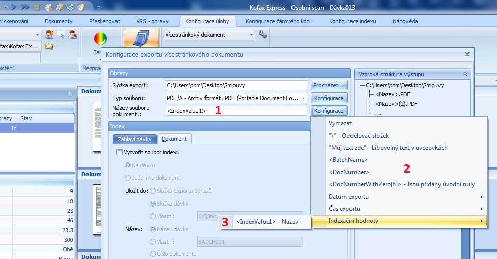
Task: Collapse the Vzorová struktura výstupu panel chevron
Action: [x=465, y=74]
